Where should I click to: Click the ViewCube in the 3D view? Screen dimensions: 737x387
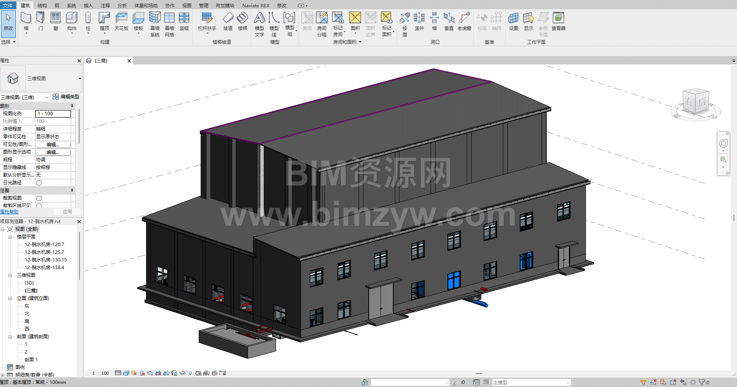[x=695, y=102]
